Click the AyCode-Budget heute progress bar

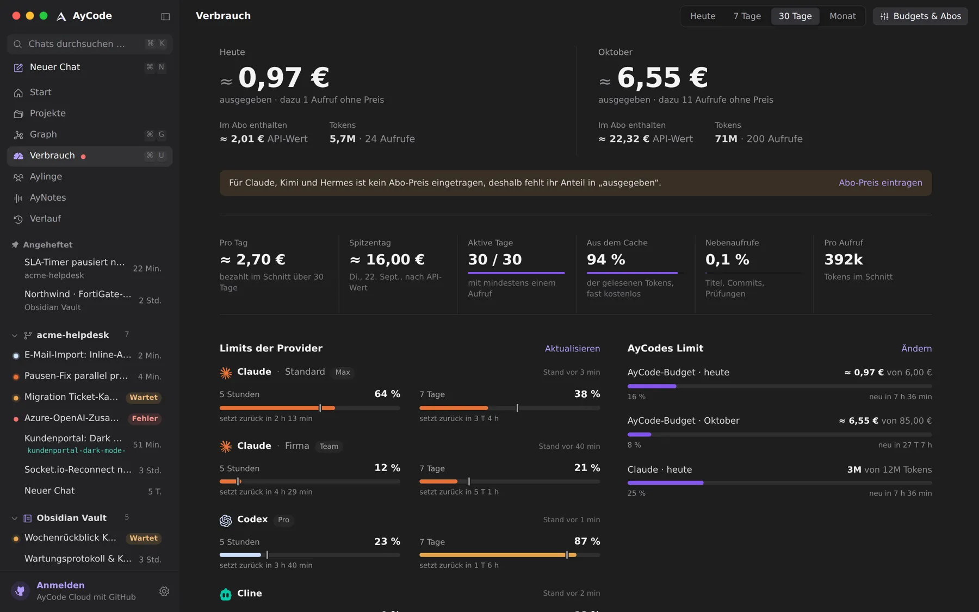coord(779,386)
